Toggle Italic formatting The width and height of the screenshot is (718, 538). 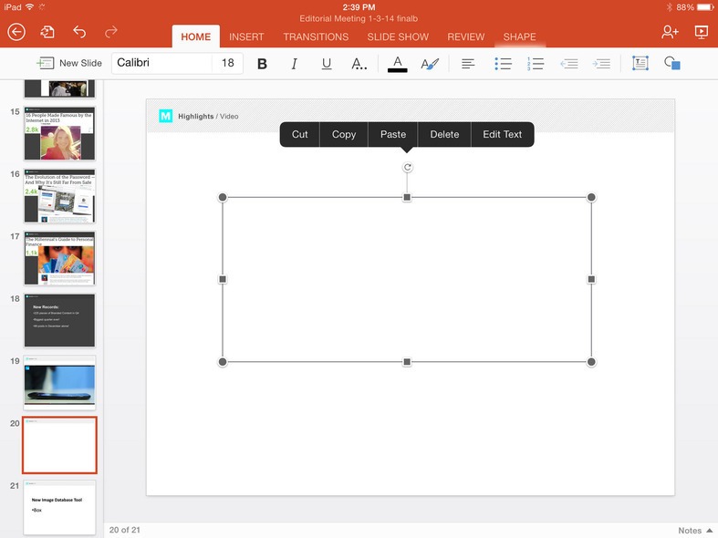[294, 64]
